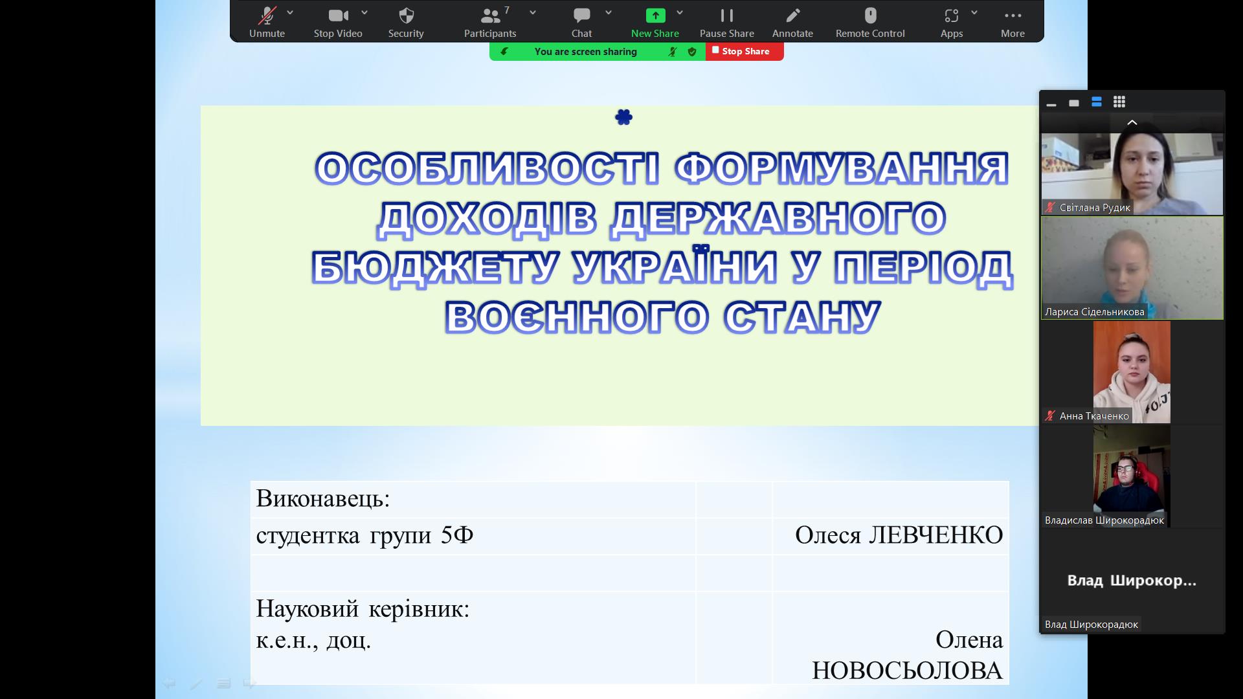The image size is (1243, 699).
Task: Select Анна Ткаченко video thumbnail
Action: tap(1132, 372)
